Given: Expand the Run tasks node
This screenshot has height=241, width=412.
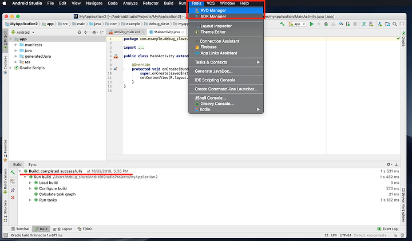Looking at the screenshot, I should point(30,200).
